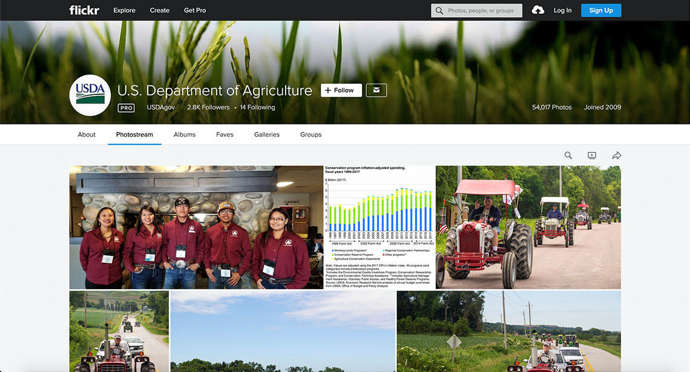Click Get Pro in navigation bar
The image size is (690, 372).
click(x=195, y=10)
